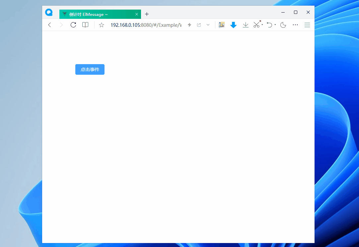Click the browser logo icon
Viewport: 359px width, 247px height.
tap(49, 12)
